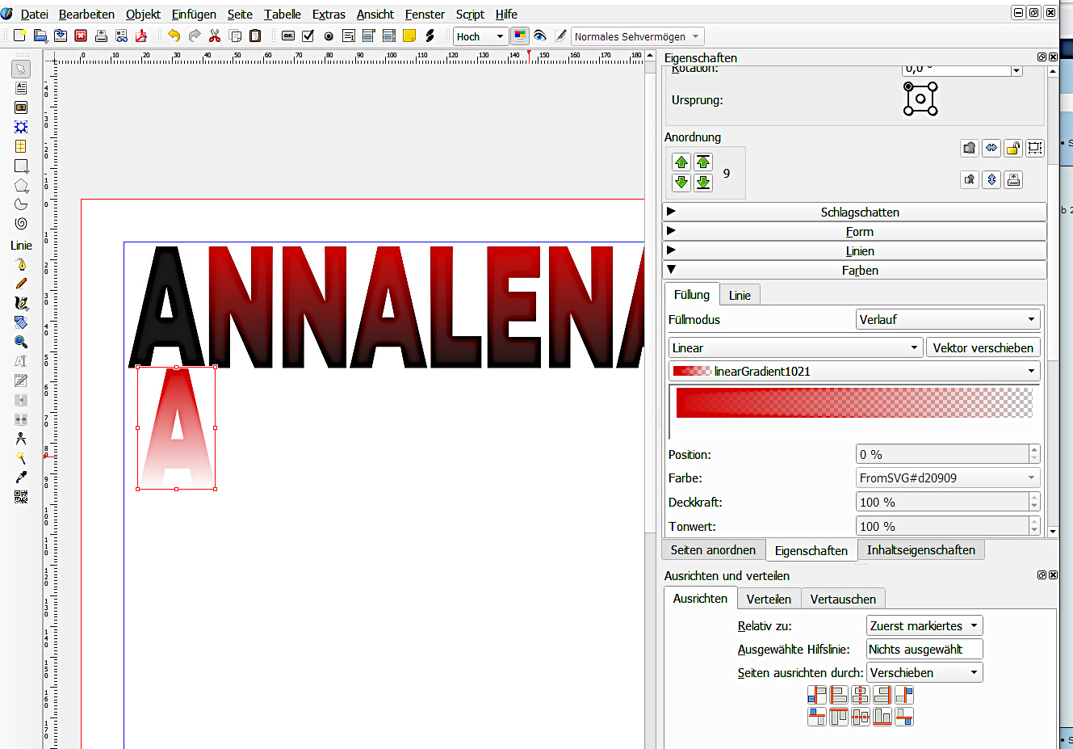Flip object horizontally
1073x749 pixels.
click(991, 148)
